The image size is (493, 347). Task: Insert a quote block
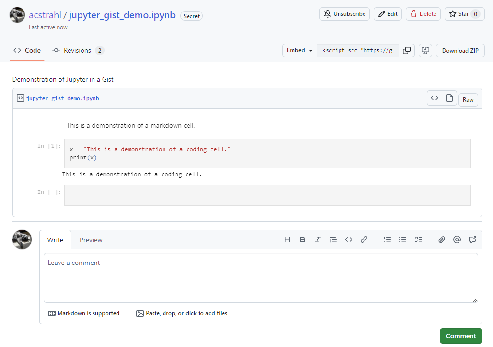point(333,239)
